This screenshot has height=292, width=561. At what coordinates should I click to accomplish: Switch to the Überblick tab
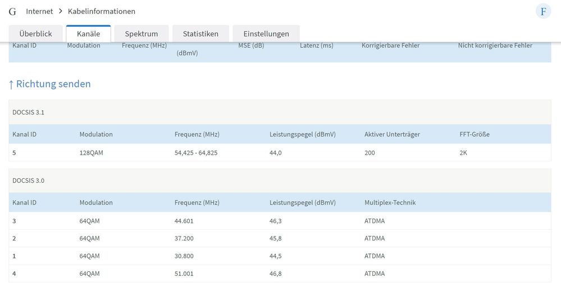point(35,34)
